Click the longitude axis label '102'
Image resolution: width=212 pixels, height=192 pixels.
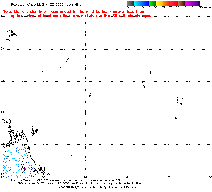(168, 177)
